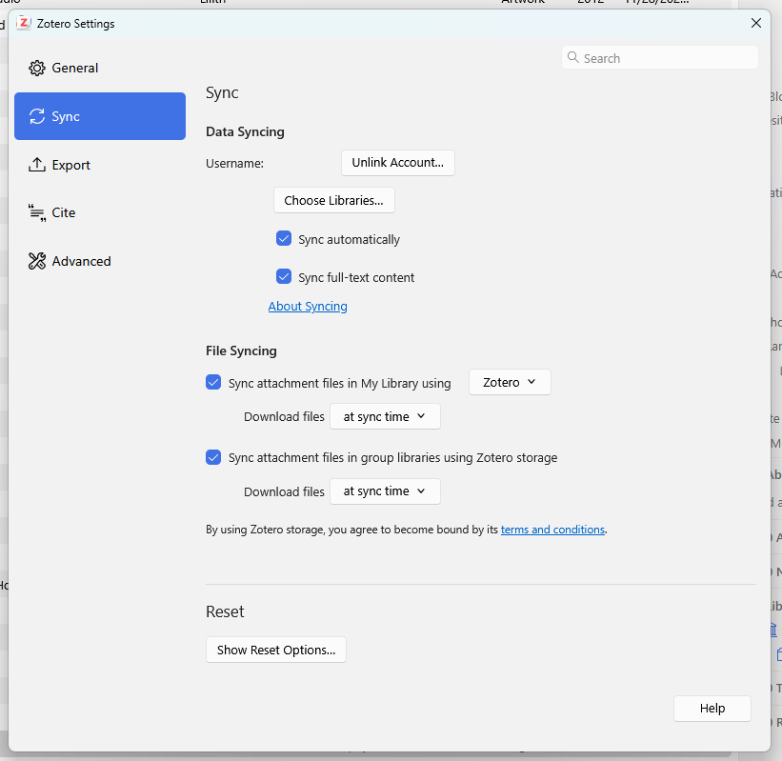Viewport: 782px width, 761px height.
Task: Click the Advanced tools icon
Action: tap(37, 261)
